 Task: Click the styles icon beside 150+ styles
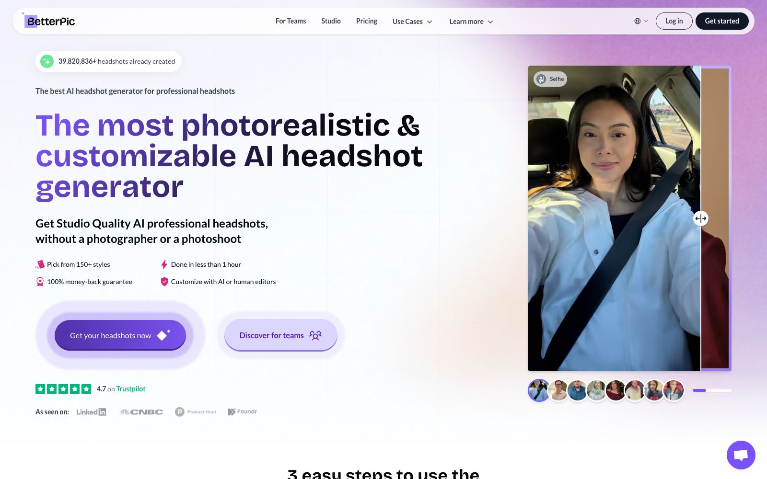(x=40, y=264)
